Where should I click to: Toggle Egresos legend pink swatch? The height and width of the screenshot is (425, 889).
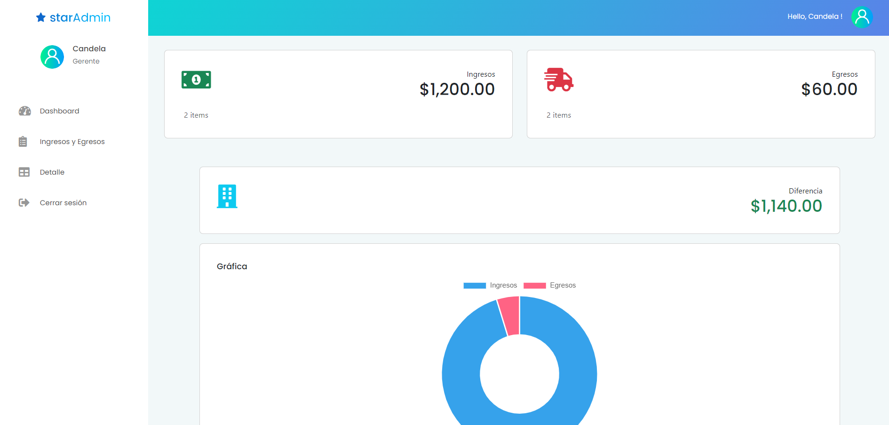point(535,286)
